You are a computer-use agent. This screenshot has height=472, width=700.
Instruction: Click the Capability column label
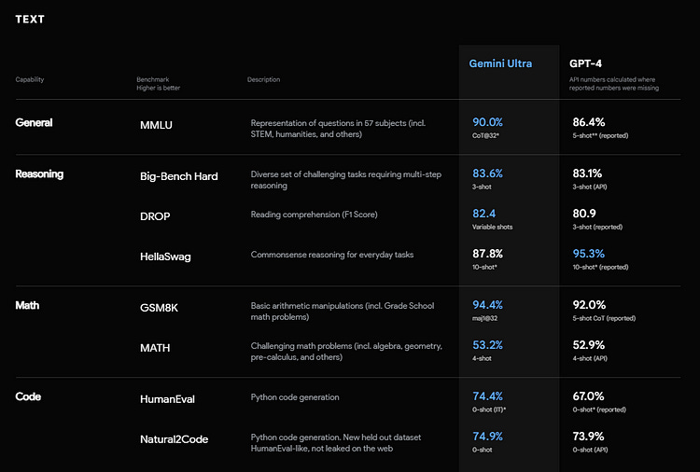click(30, 79)
